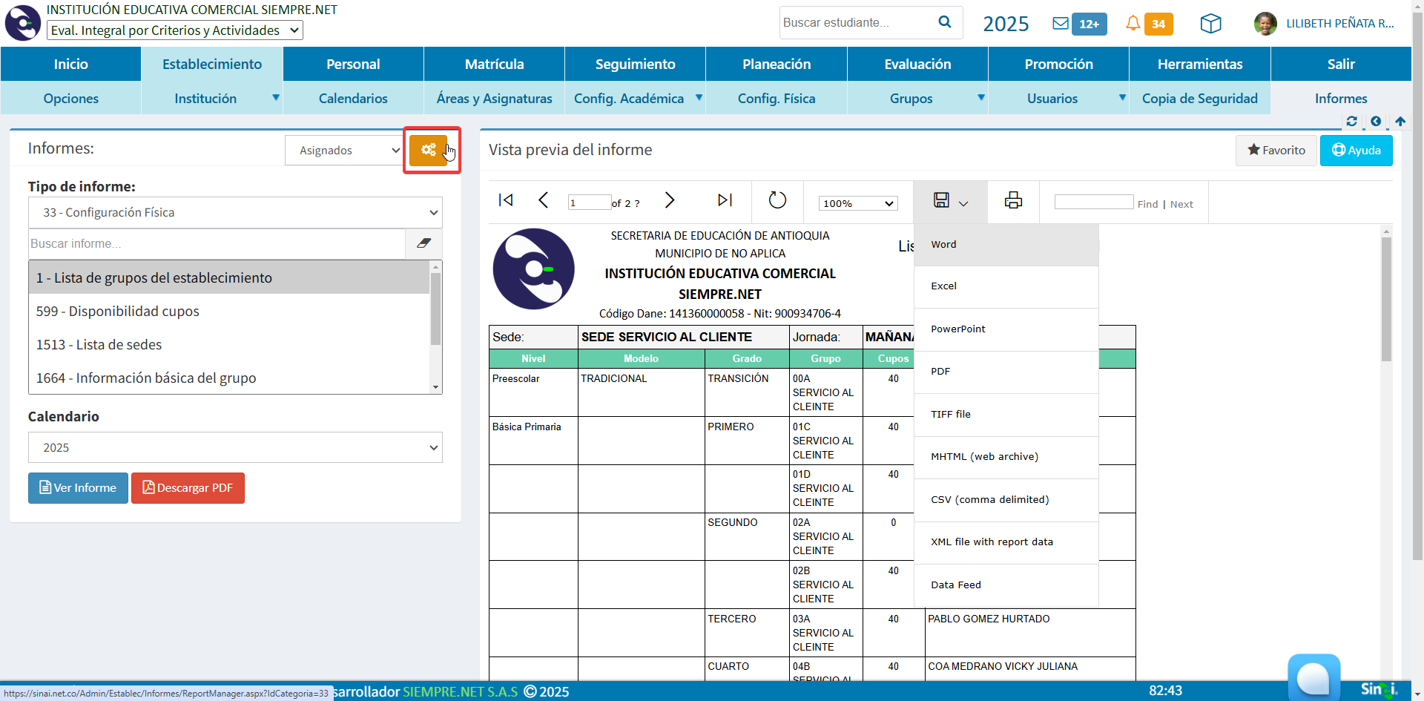Screen dimensions: 1424x701
Task: Print the report using printer icon
Action: point(1012,200)
